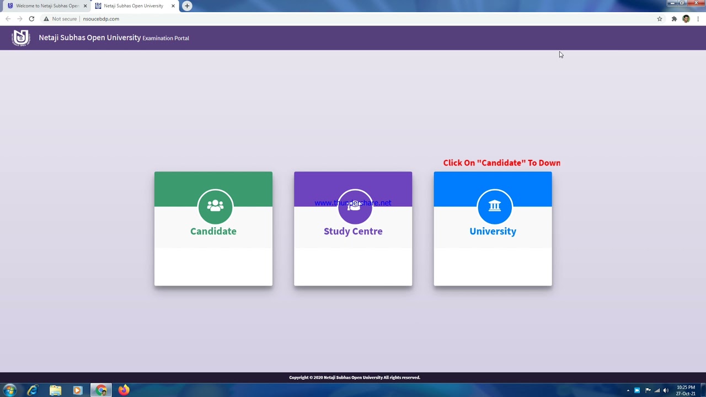706x397 pixels.
Task: Show hidden system tray icons
Action: coord(628,390)
